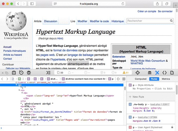The image size is (178, 131).
Task: Click the 61 warnings indicator
Action: [x=126, y=73]
